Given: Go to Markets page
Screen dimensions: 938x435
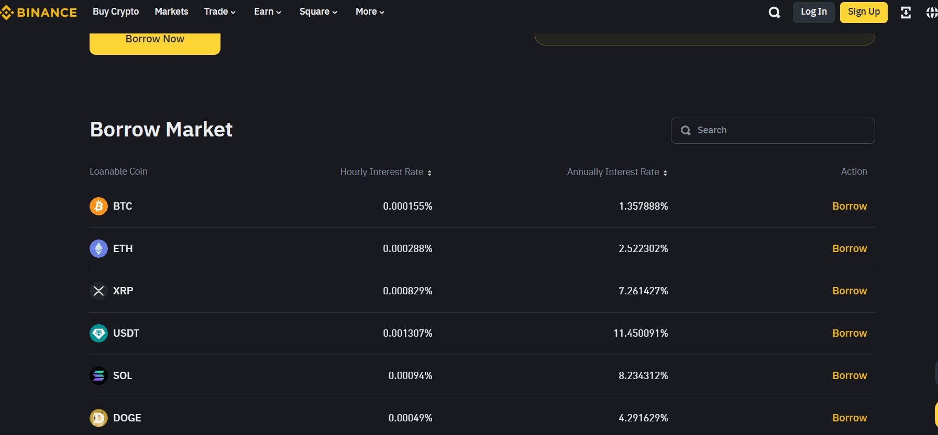Looking at the screenshot, I should (171, 12).
